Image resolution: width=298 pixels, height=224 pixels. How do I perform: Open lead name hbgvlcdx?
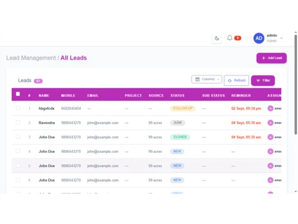click(x=46, y=109)
